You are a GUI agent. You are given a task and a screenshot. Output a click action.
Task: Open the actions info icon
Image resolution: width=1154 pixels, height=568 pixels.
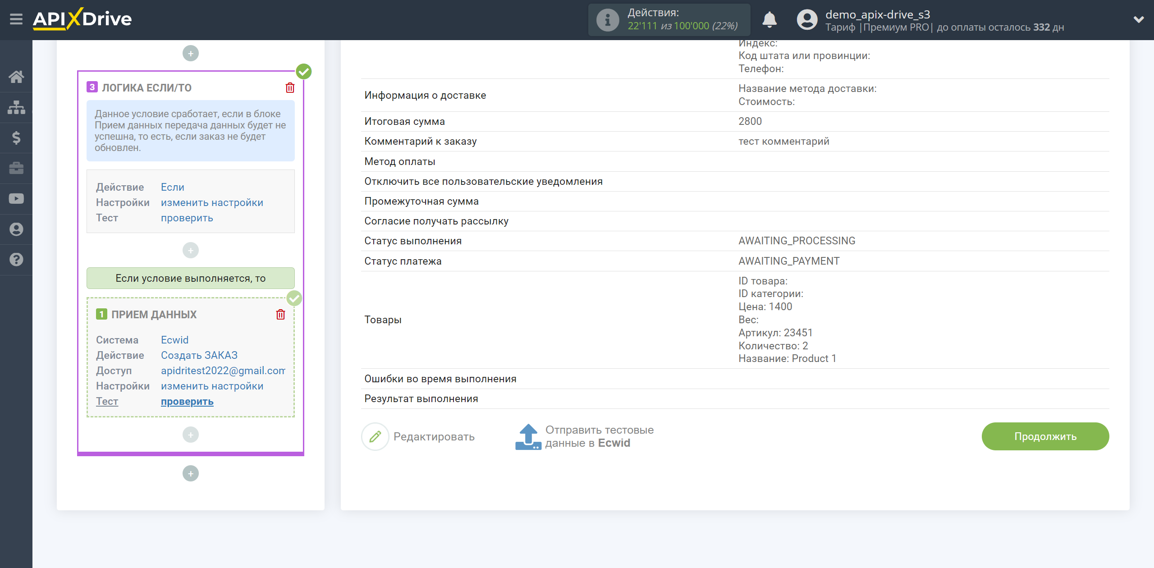point(607,20)
